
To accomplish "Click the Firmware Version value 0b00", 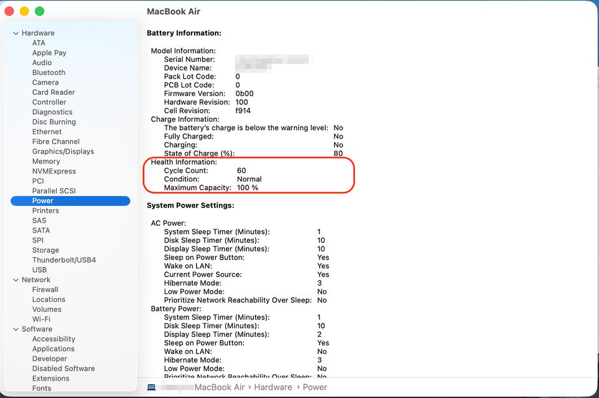I will click(245, 94).
